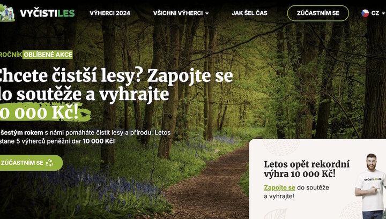The height and width of the screenshot is (219, 386).
Task: Click the leaf decoration in promo card
Action: pos(276,214)
